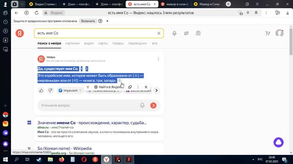Open the товары search tab

tap(118, 43)
